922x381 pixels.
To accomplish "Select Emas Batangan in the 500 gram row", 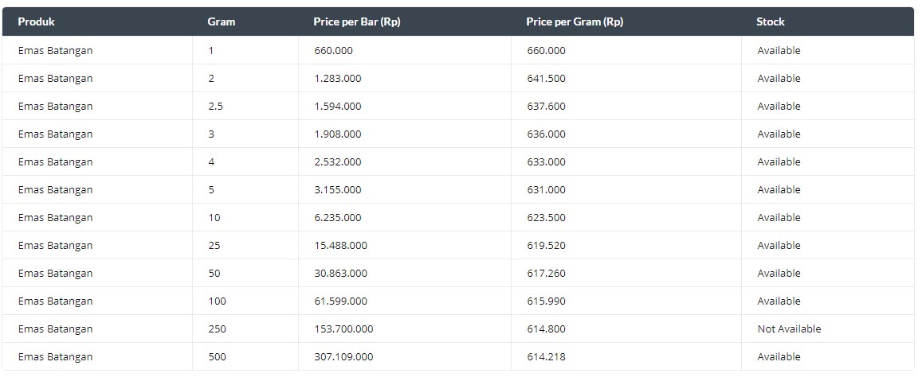I will coord(55,357).
